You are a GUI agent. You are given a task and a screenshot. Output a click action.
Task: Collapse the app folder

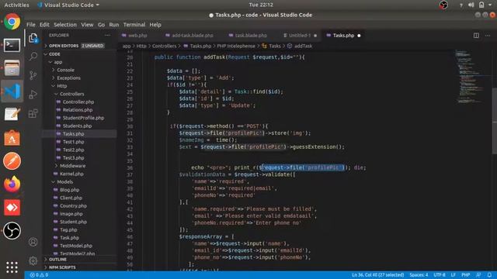coord(80,62)
